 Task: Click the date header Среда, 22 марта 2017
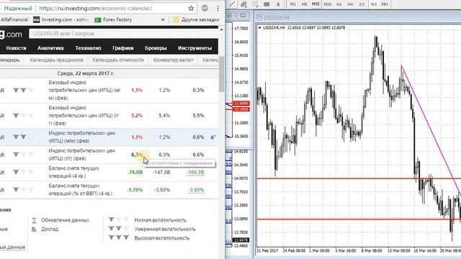pyautogui.click(x=86, y=73)
